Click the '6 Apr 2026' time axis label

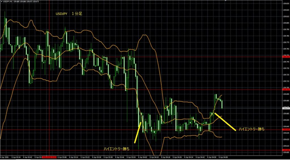5,157
